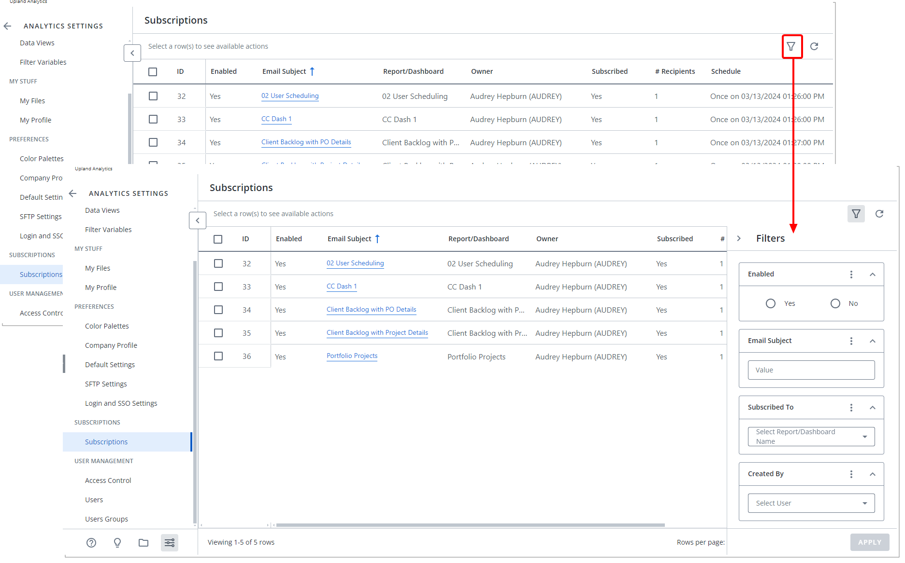Click the back arrow beside Analytics Settings
The height and width of the screenshot is (563, 905).
(72, 193)
